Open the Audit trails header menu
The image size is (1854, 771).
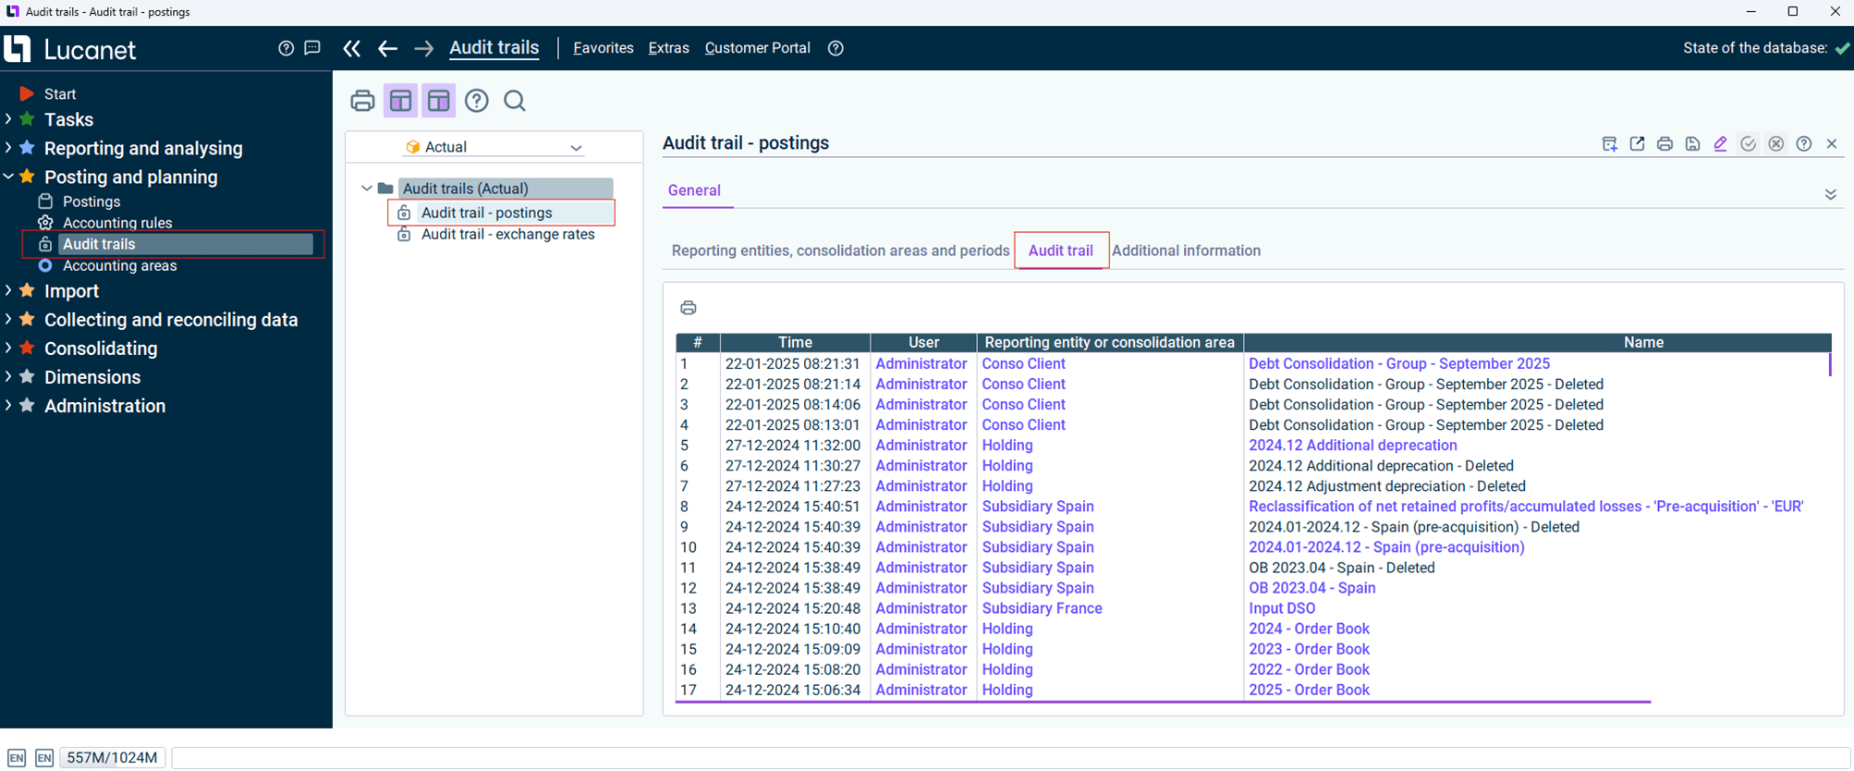[494, 48]
